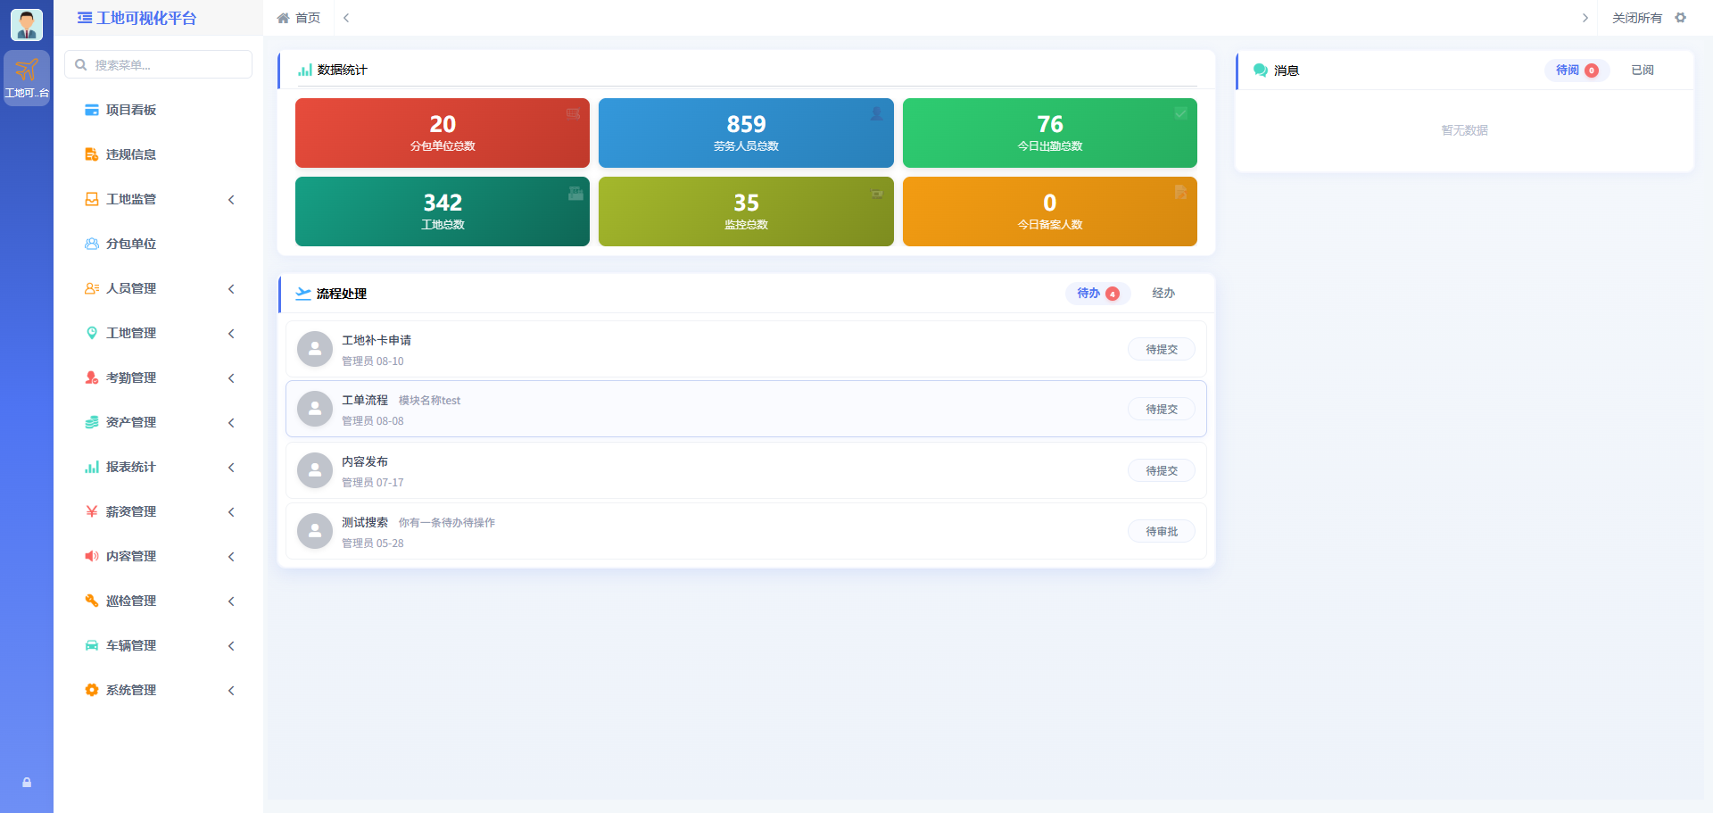Open the 今日备案人数 orange stat card

[1050, 212]
